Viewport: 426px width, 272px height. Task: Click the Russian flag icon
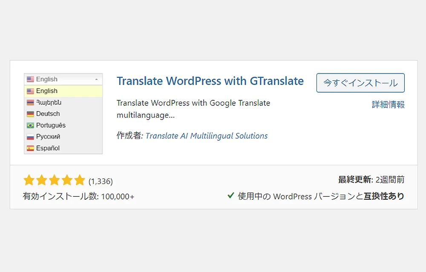tap(30, 136)
